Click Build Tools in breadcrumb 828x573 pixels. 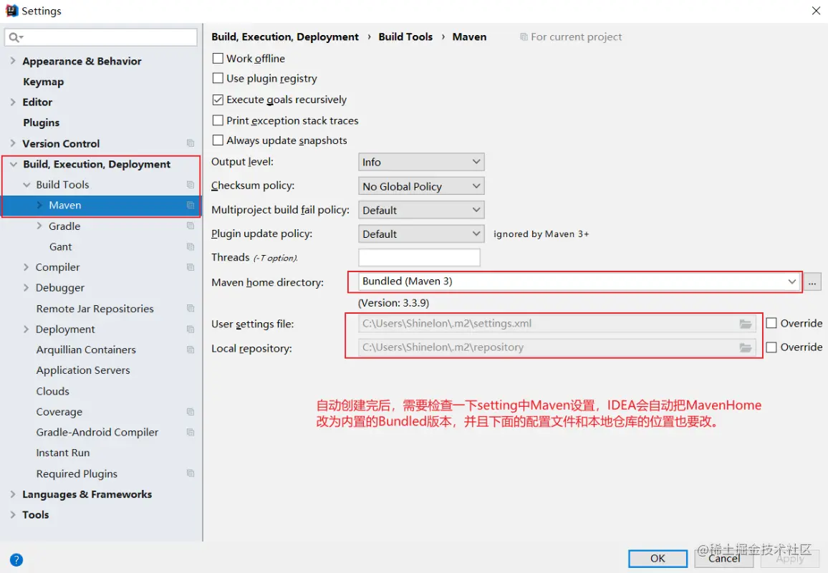[x=405, y=37]
